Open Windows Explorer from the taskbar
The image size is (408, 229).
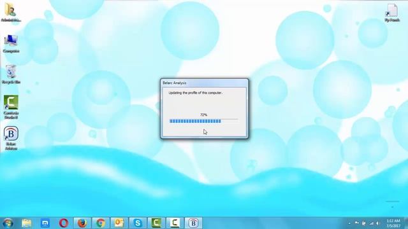click(26, 223)
